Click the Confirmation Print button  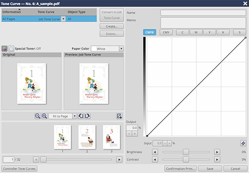pyautogui.click(x=180, y=169)
